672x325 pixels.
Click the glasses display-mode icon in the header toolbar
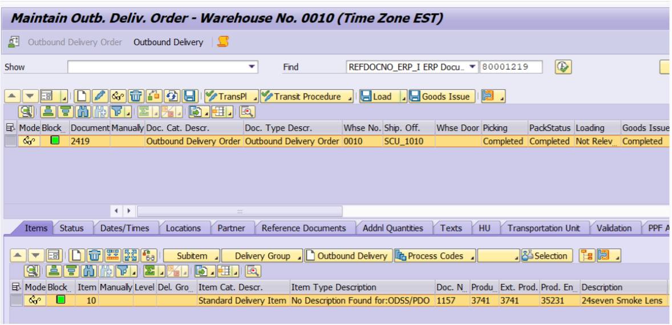coord(118,97)
